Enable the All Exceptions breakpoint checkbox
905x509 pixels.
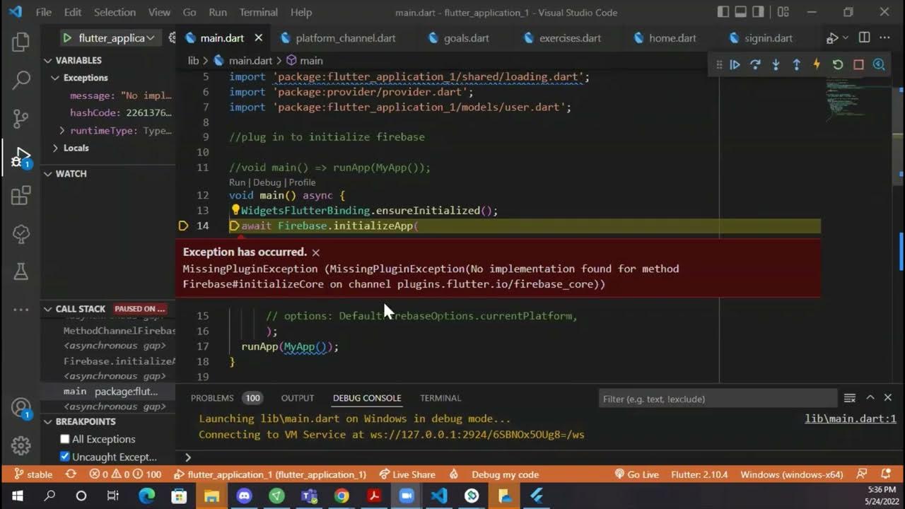(65, 439)
